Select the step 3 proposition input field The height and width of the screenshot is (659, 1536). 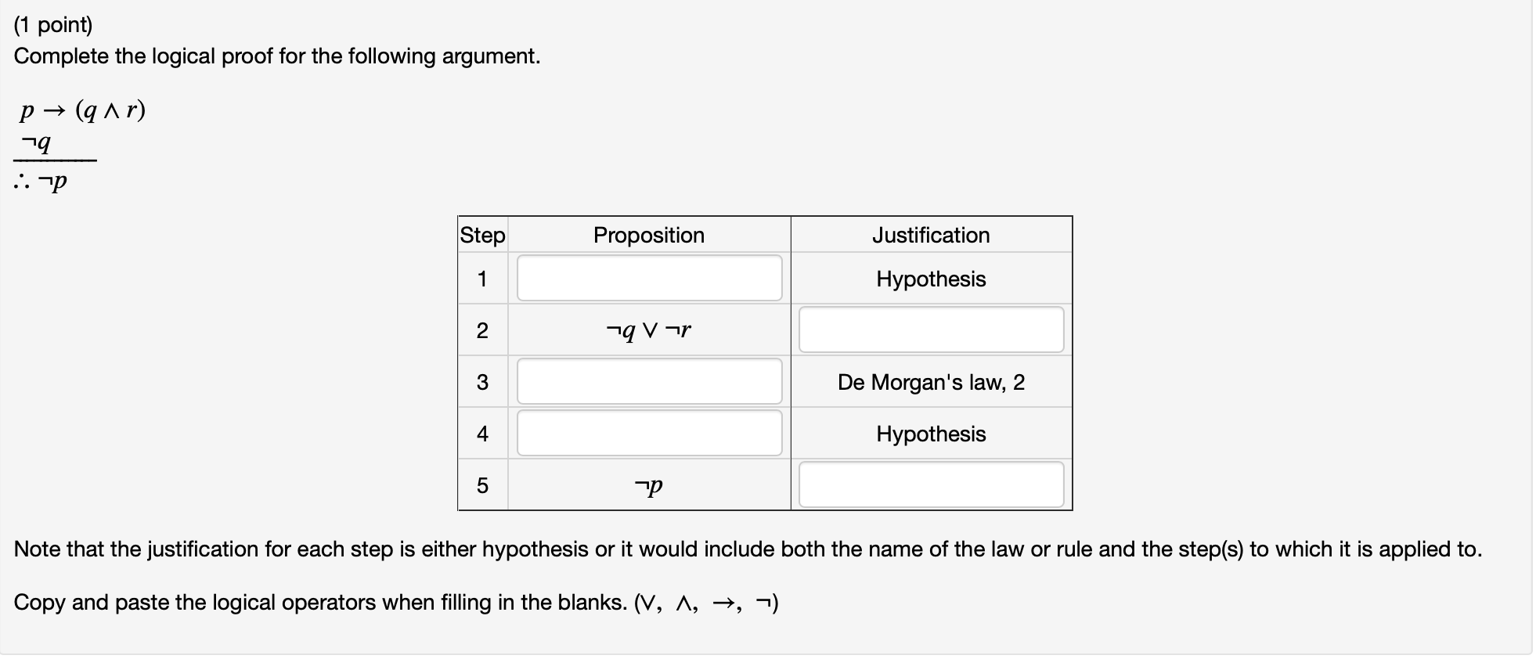[x=649, y=381]
